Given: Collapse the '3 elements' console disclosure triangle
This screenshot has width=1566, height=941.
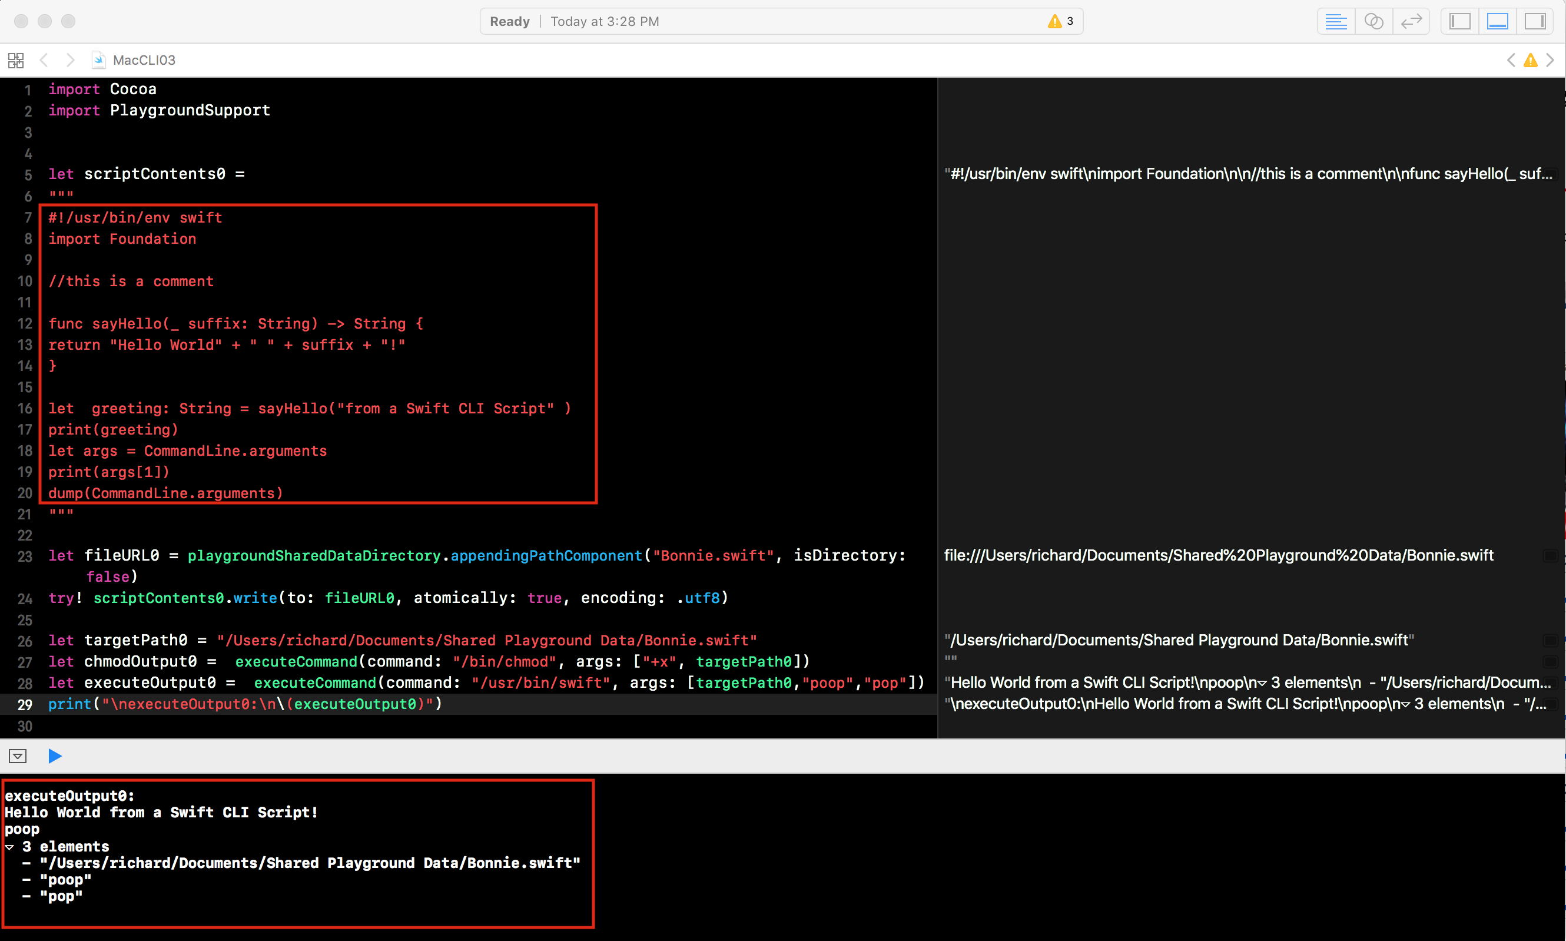Looking at the screenshot, I should pos(9,847).
